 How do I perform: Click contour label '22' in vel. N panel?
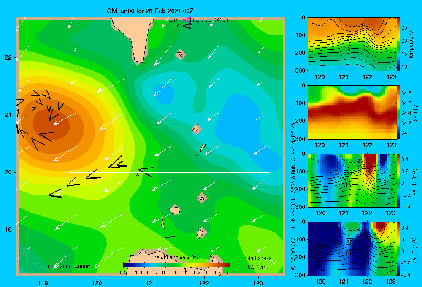click(349, 174)
